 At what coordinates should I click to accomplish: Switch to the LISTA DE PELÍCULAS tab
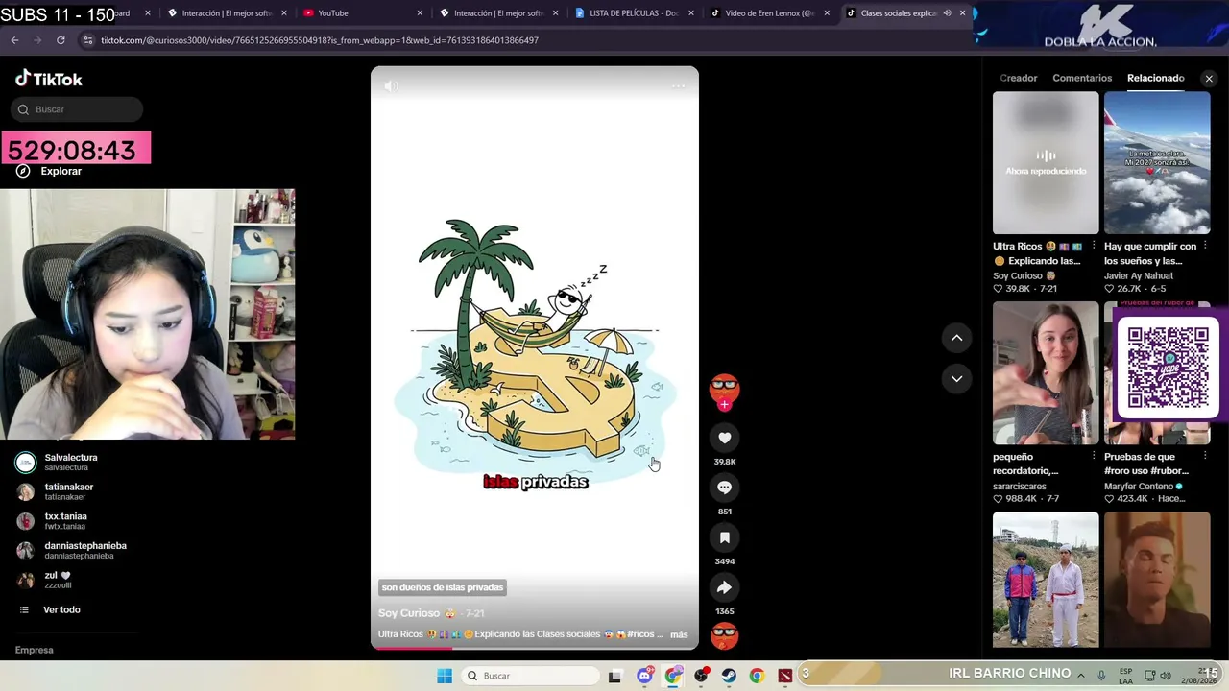[x=634, y=13]
